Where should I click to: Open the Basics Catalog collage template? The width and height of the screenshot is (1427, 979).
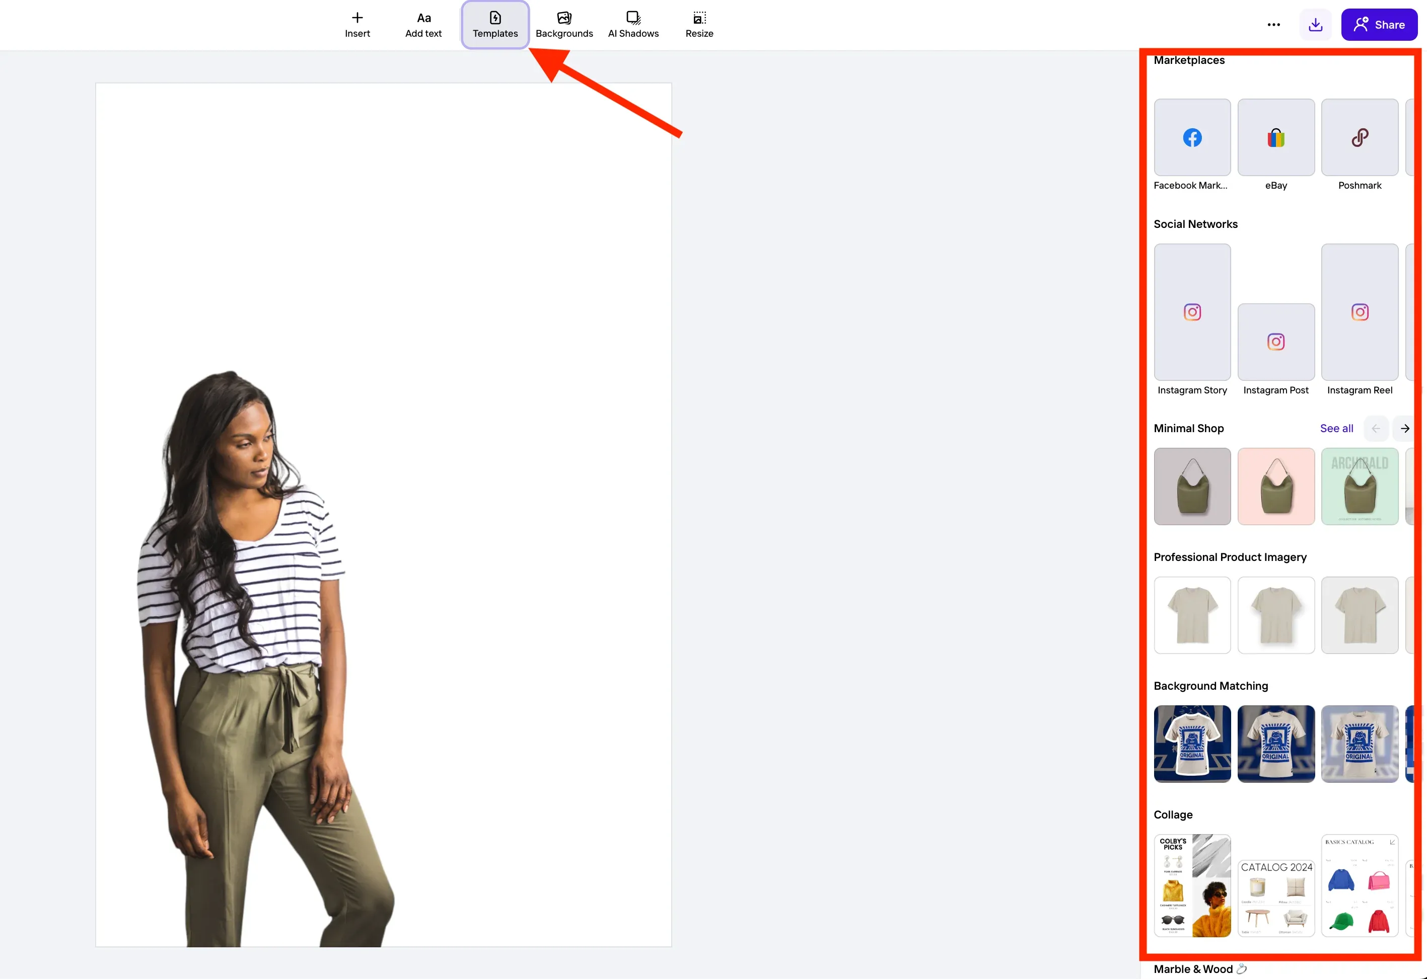coord(1360,886)
